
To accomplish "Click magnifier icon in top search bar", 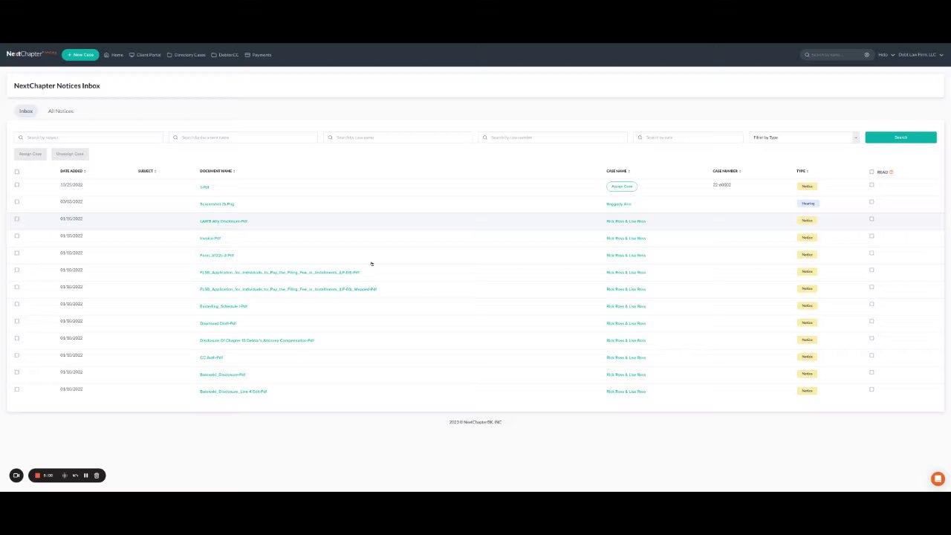I will point(807,55).
